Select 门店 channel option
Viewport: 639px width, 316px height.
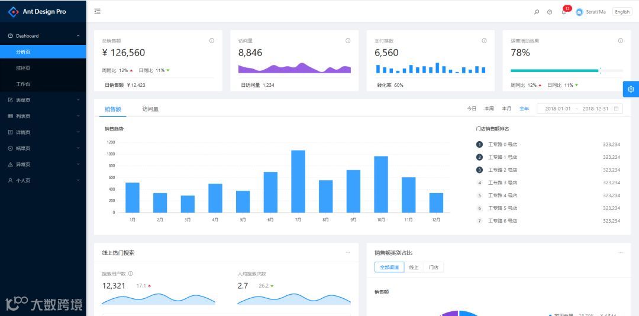point(434,267)
